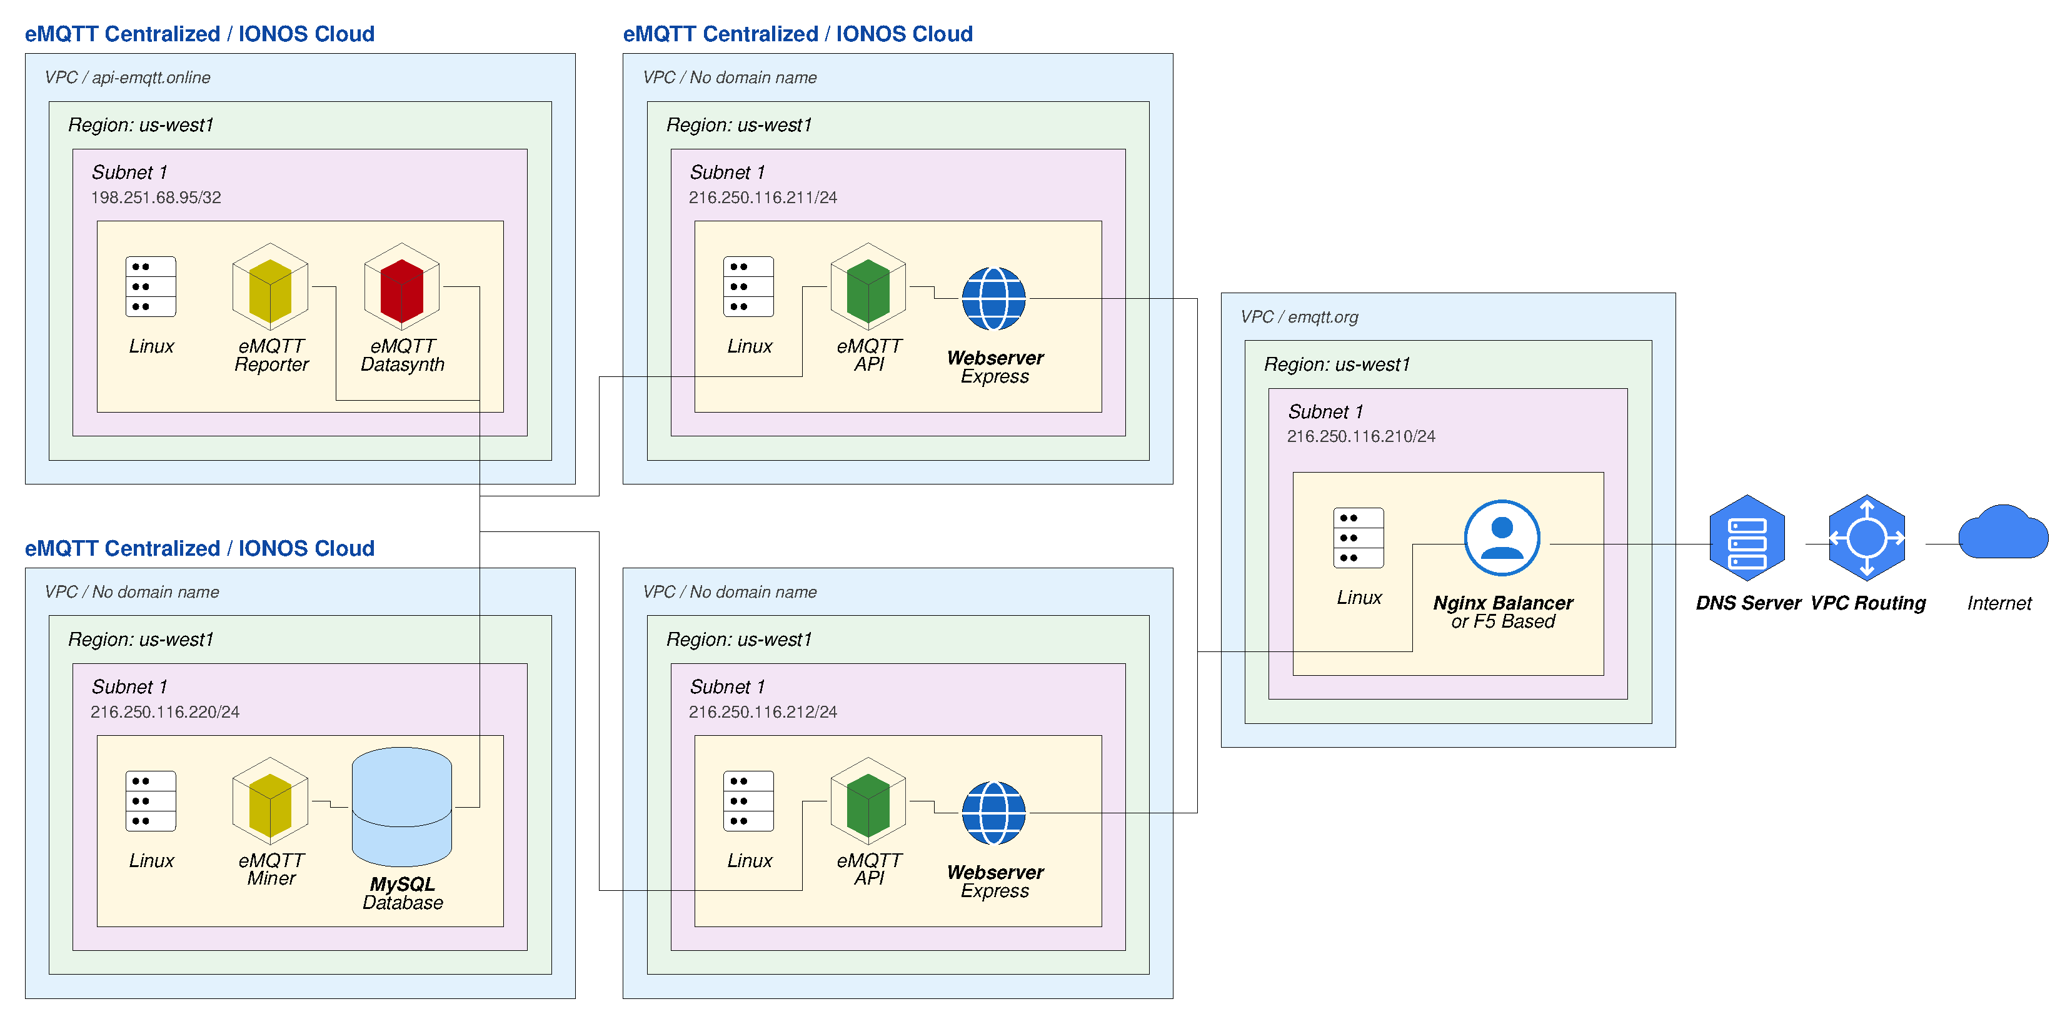This screenshot has width=2065, height=1019.
Task: Select the blue MySQL Database cylinder
Action: tap(401, 806)
